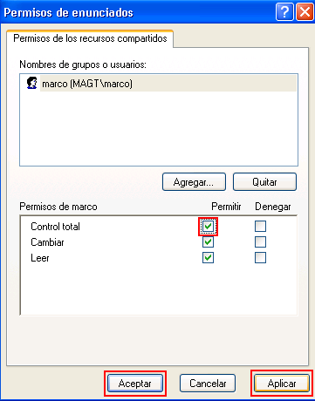The height and width of the screenshot is (401, 315).
Task: Select the Cambiar permission label
Action: click(x=47, y=242)
